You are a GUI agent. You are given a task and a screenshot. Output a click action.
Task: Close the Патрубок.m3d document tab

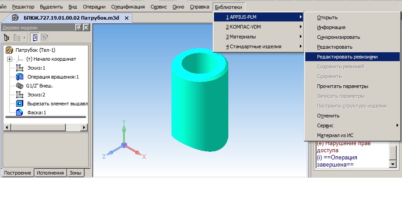click(127, 18)
